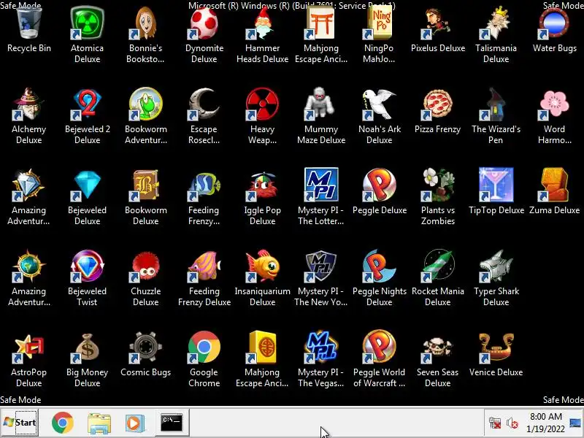Click the Insaniquarium Deluxe goldfish icon
The height and width of the screenshot is (438, 584).
[x=262, y=266]
